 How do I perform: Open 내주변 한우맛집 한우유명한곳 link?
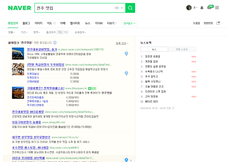pyautogui.click(x=31, y=137)
